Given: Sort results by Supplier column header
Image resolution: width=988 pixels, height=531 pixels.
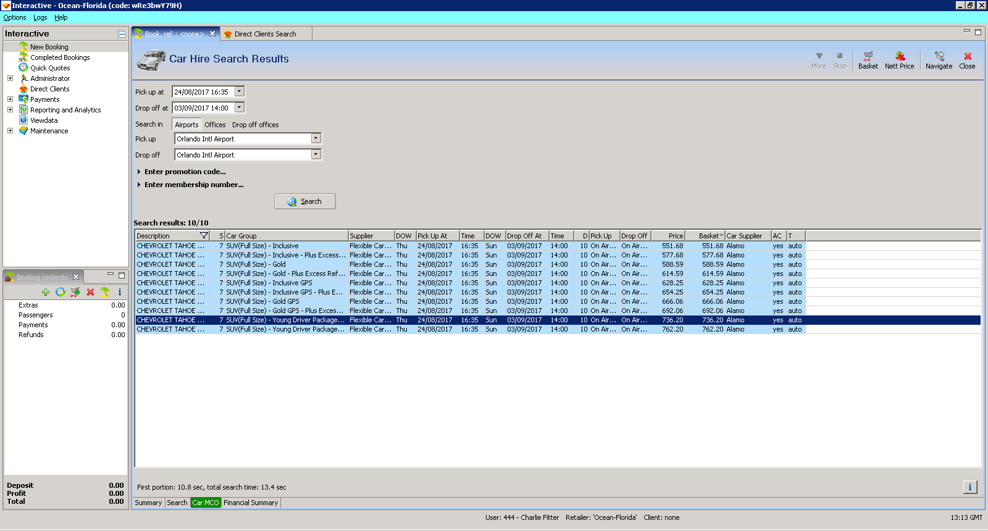Looking at the screenshot, I should (371, 236).
